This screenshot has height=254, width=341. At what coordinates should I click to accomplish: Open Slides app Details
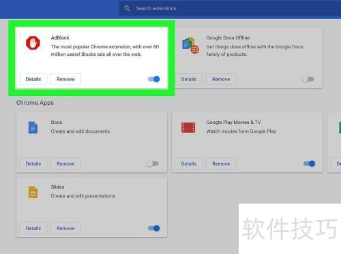[x=33, y=228]
